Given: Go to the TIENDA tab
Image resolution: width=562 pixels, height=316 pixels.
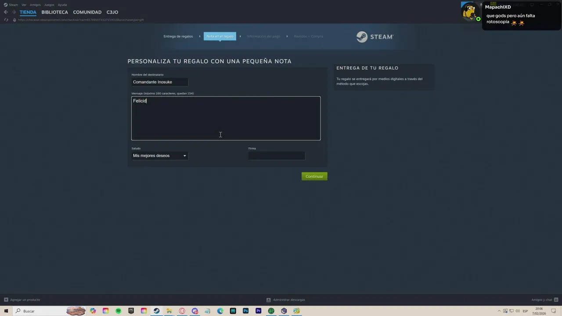Looking at the screenshot, I should [28, 12].
